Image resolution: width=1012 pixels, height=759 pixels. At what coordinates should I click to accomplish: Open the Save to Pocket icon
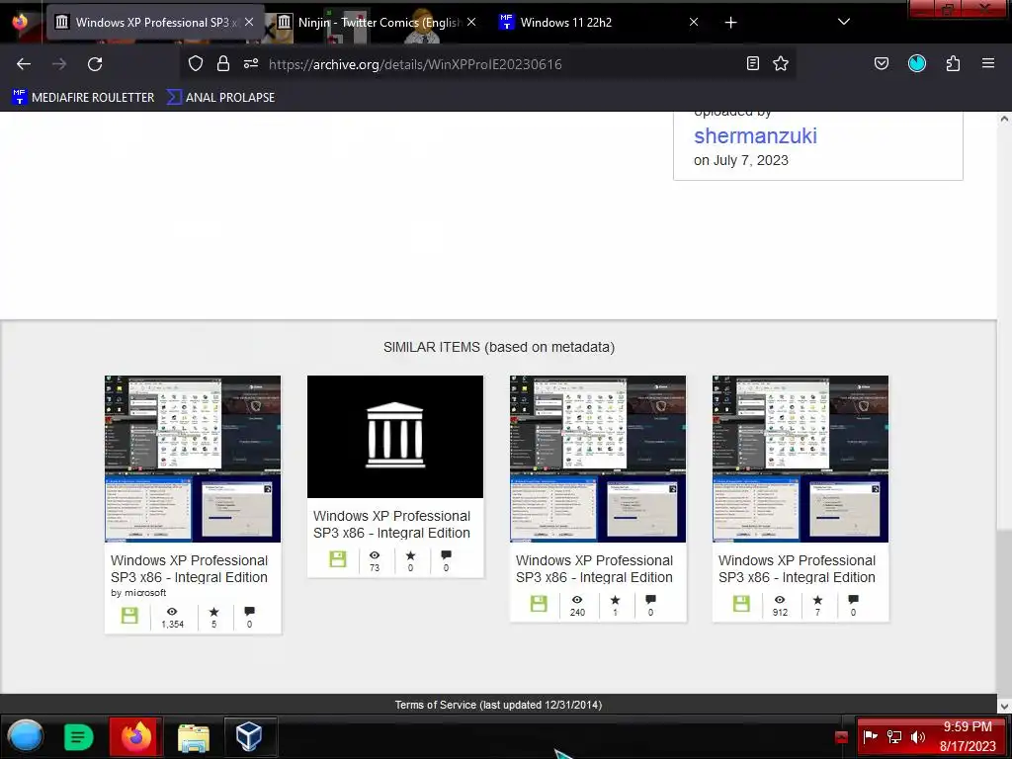point(882,63)
